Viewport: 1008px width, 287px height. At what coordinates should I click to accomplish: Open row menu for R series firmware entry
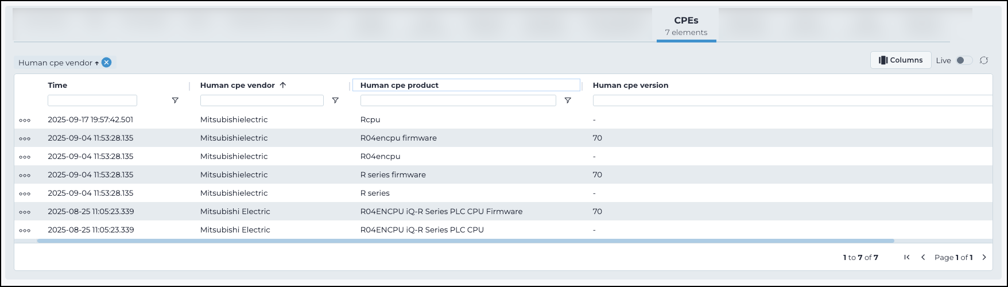click(x=25, y=175)
